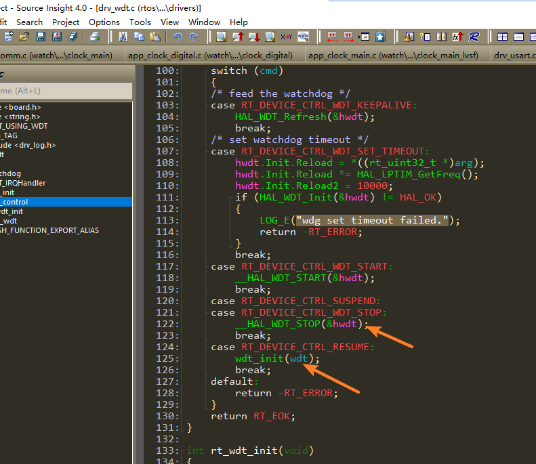This screenshot has width=536, height=464.
Task: Select highlighted _control symbol entry
Action: pyautogui.click(x=66, y=202)
